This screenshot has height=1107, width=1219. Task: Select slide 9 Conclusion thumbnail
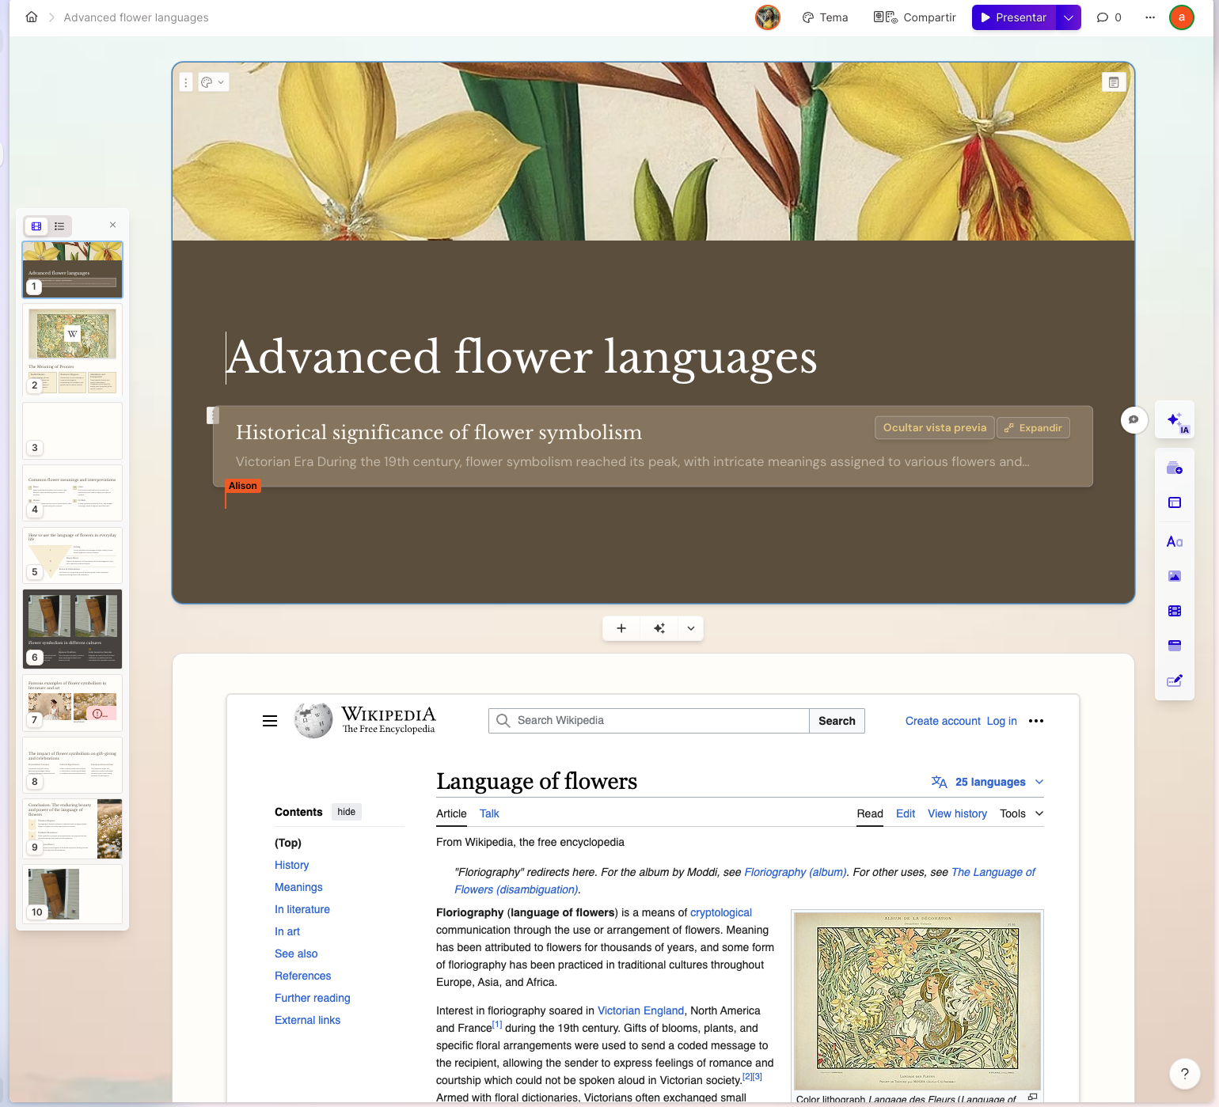click(72, 828)
